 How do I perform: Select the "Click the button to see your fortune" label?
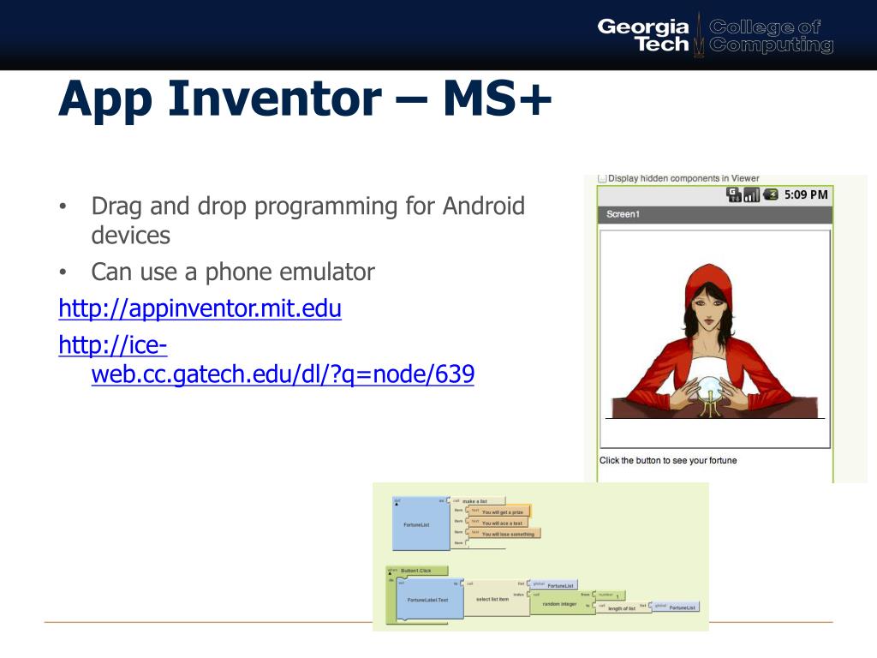(668, 460)
